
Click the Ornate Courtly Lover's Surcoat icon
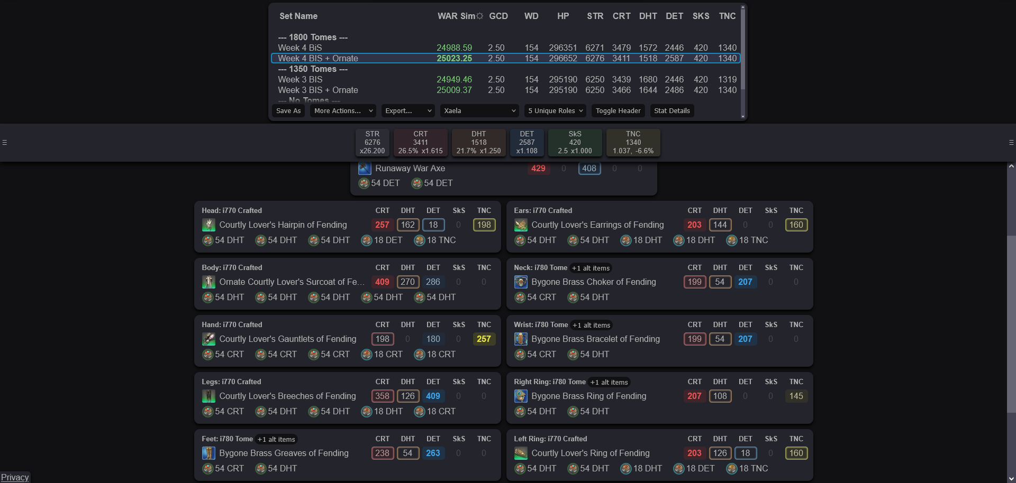[208, 282]
